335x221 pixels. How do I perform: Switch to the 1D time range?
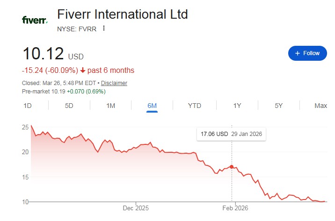(28, 106)
